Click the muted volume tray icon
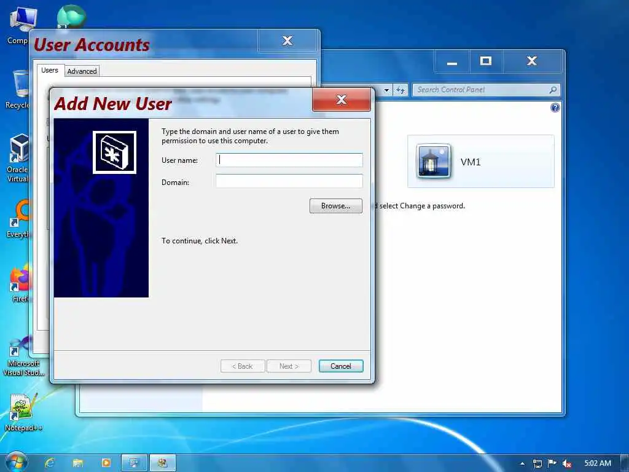This screenshot has height=472, width=629. [566, 463]
